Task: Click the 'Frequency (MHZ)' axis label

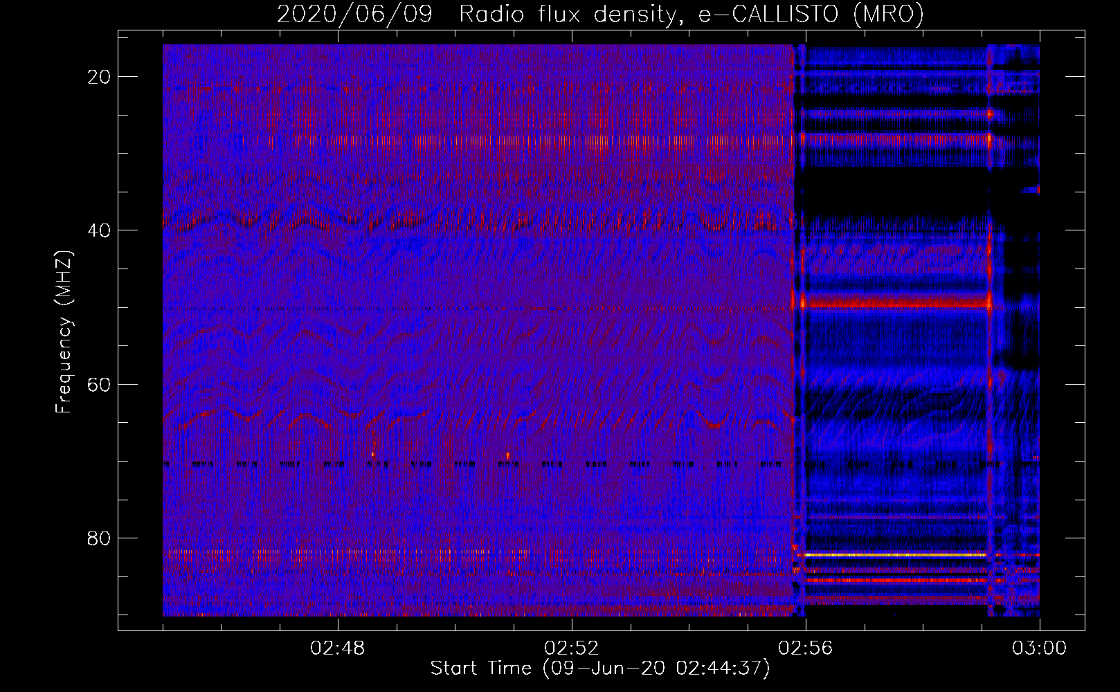Action: (64, 331)
